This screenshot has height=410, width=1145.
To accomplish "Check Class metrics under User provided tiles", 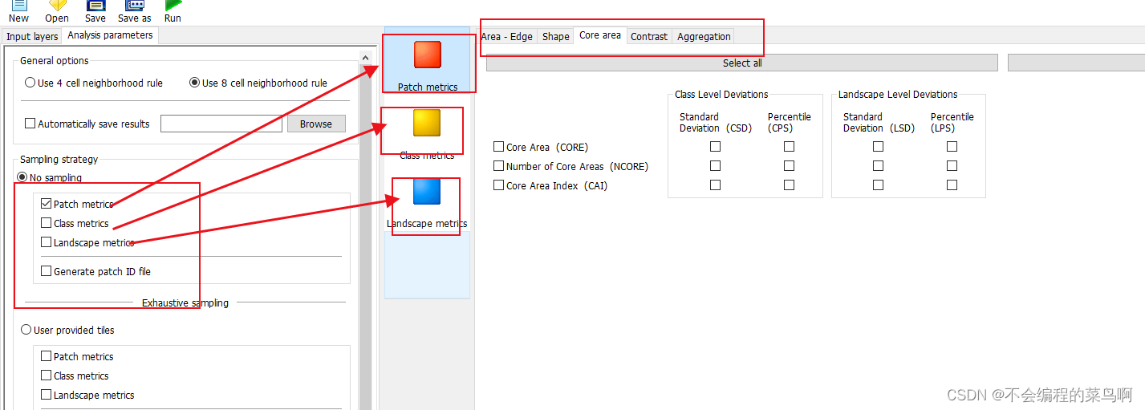I will point(47,375).
